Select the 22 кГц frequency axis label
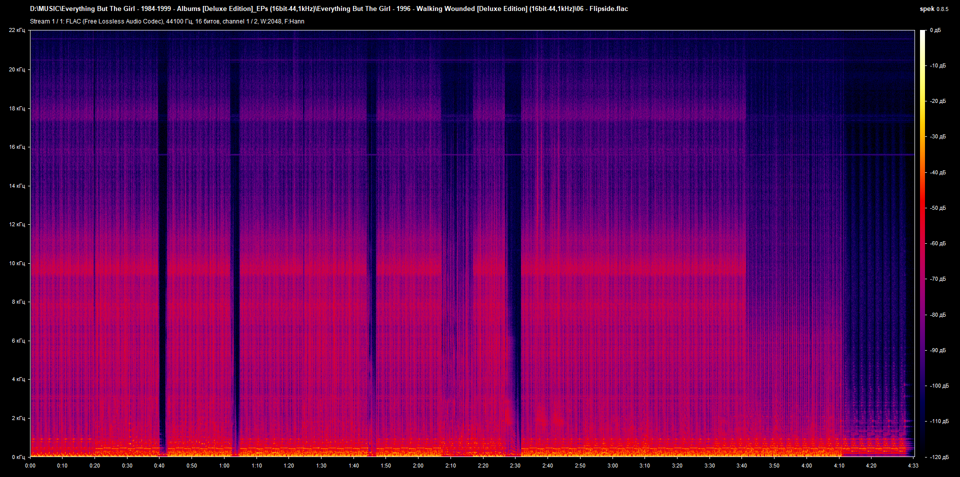This screenshot has height=477, width=960. [x=17, y=30]
